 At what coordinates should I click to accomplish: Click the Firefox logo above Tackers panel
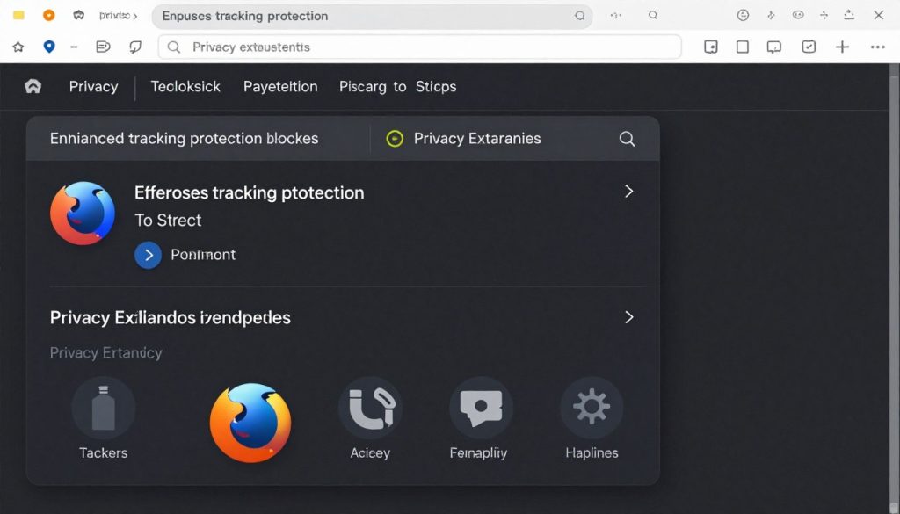pyautogui.click(x=83, y=212)
